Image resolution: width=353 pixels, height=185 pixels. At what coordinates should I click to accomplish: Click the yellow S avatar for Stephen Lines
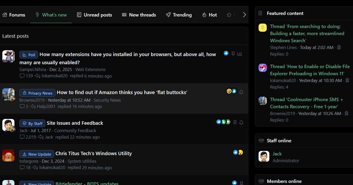point(263,28)
